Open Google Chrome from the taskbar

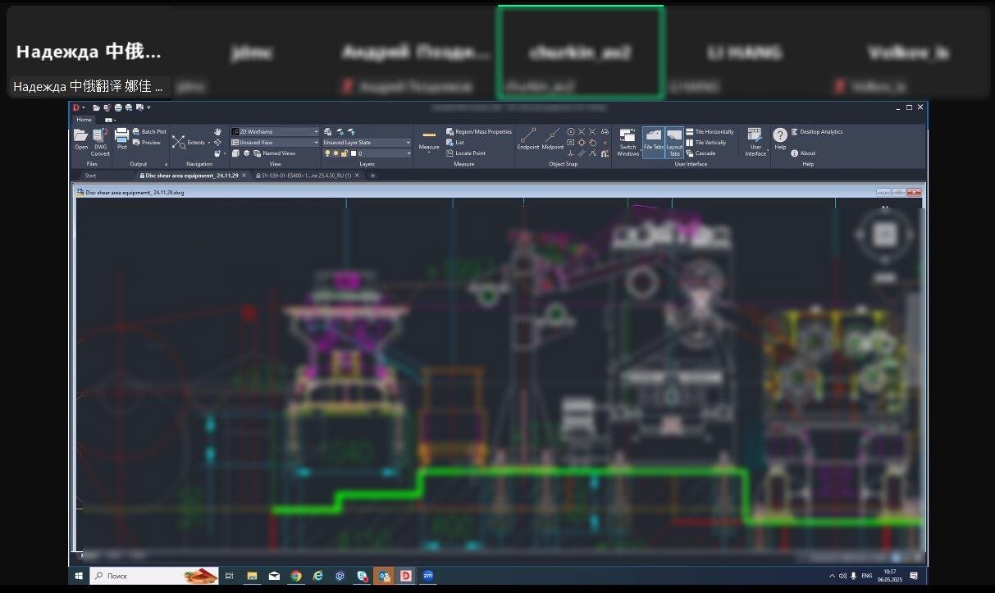coord(296,576)
